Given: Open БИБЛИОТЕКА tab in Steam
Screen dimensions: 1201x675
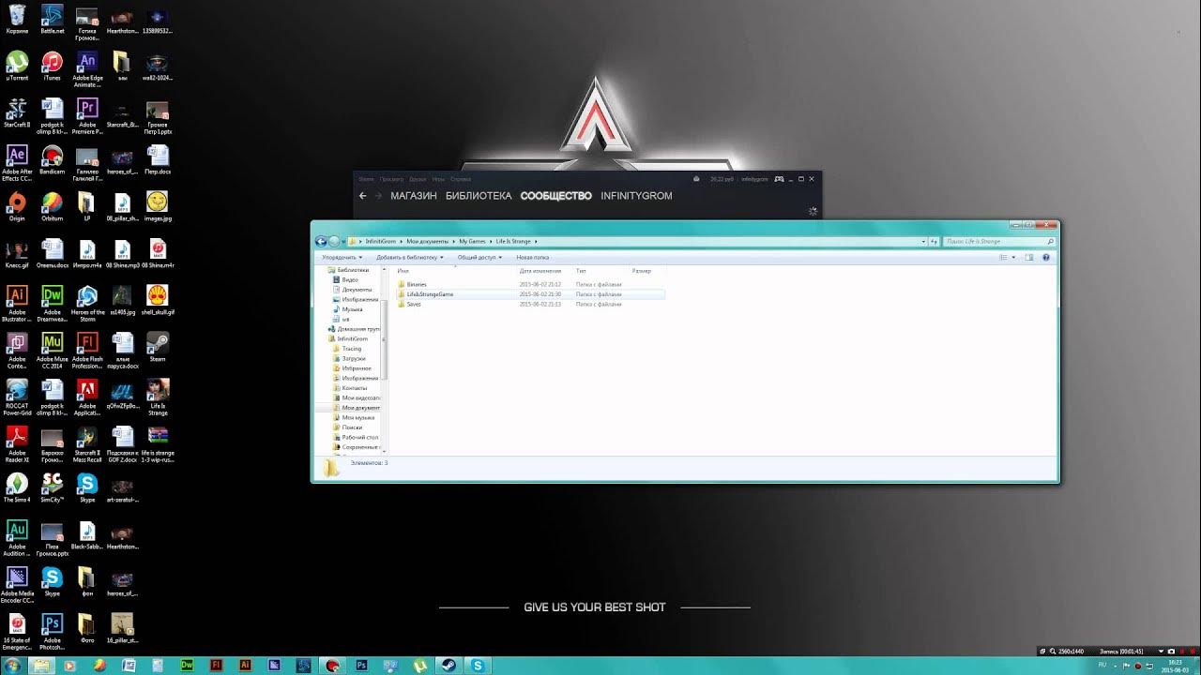Looking at the screenshot, I should (479, 196).
